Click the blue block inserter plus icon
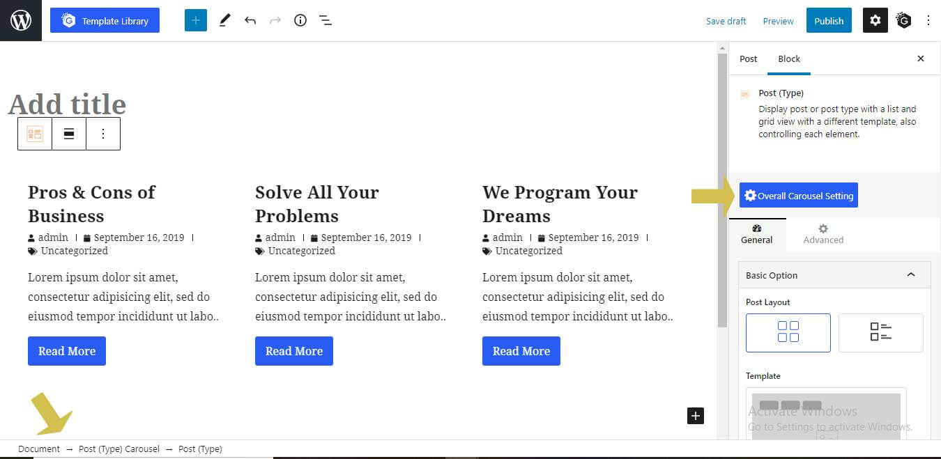This screenshot has width=941, height=459. pyautogui.click(x=196, y=20)
